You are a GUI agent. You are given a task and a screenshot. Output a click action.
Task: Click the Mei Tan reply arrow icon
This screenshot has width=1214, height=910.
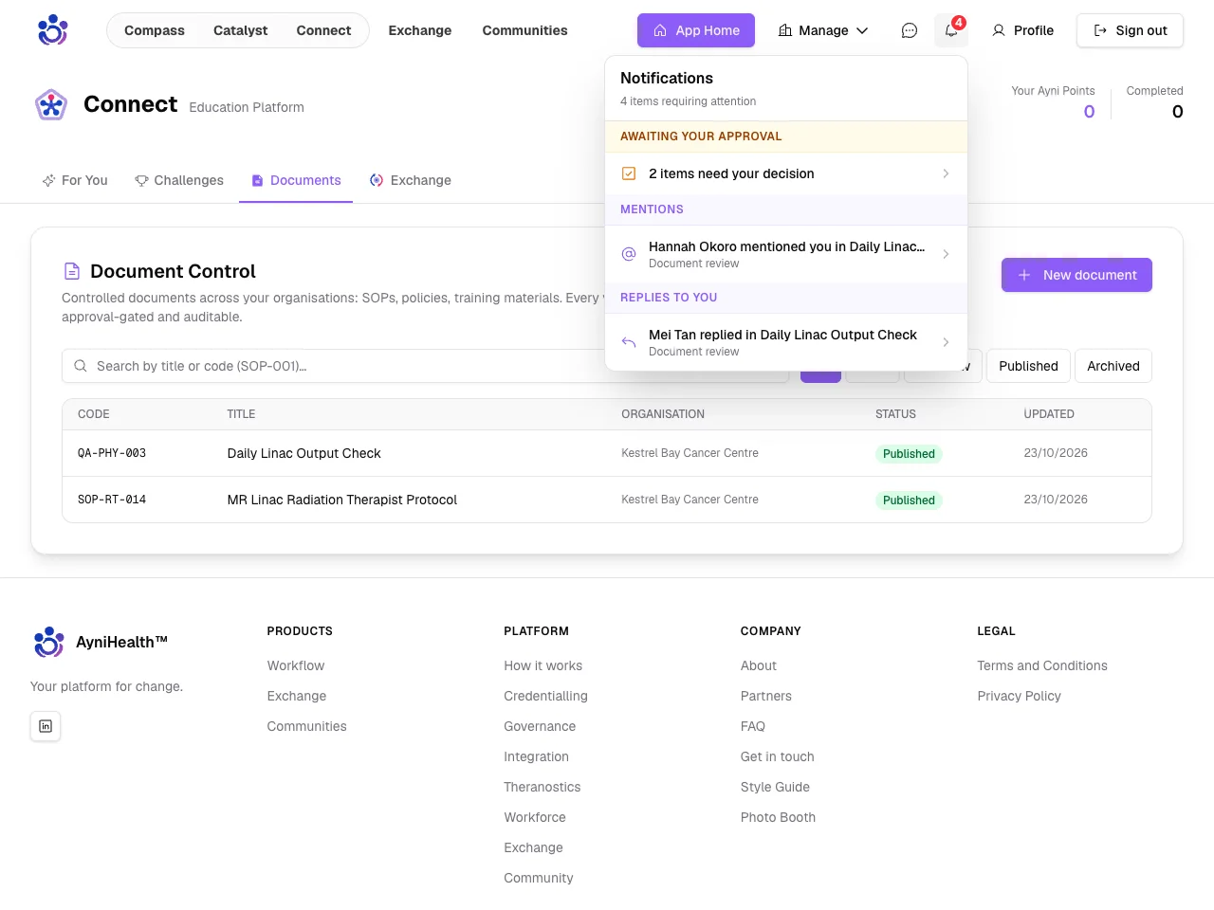[x=629, y=342]
